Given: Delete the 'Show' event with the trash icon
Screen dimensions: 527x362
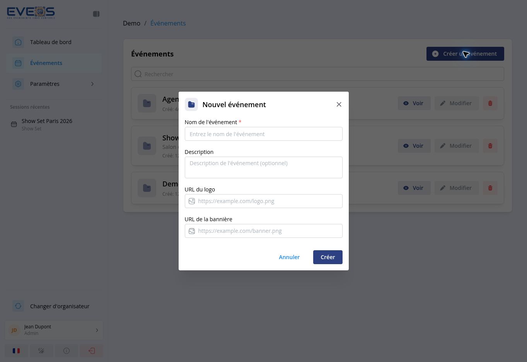Looking at the screenshot, I should click(x=490, y=146).
